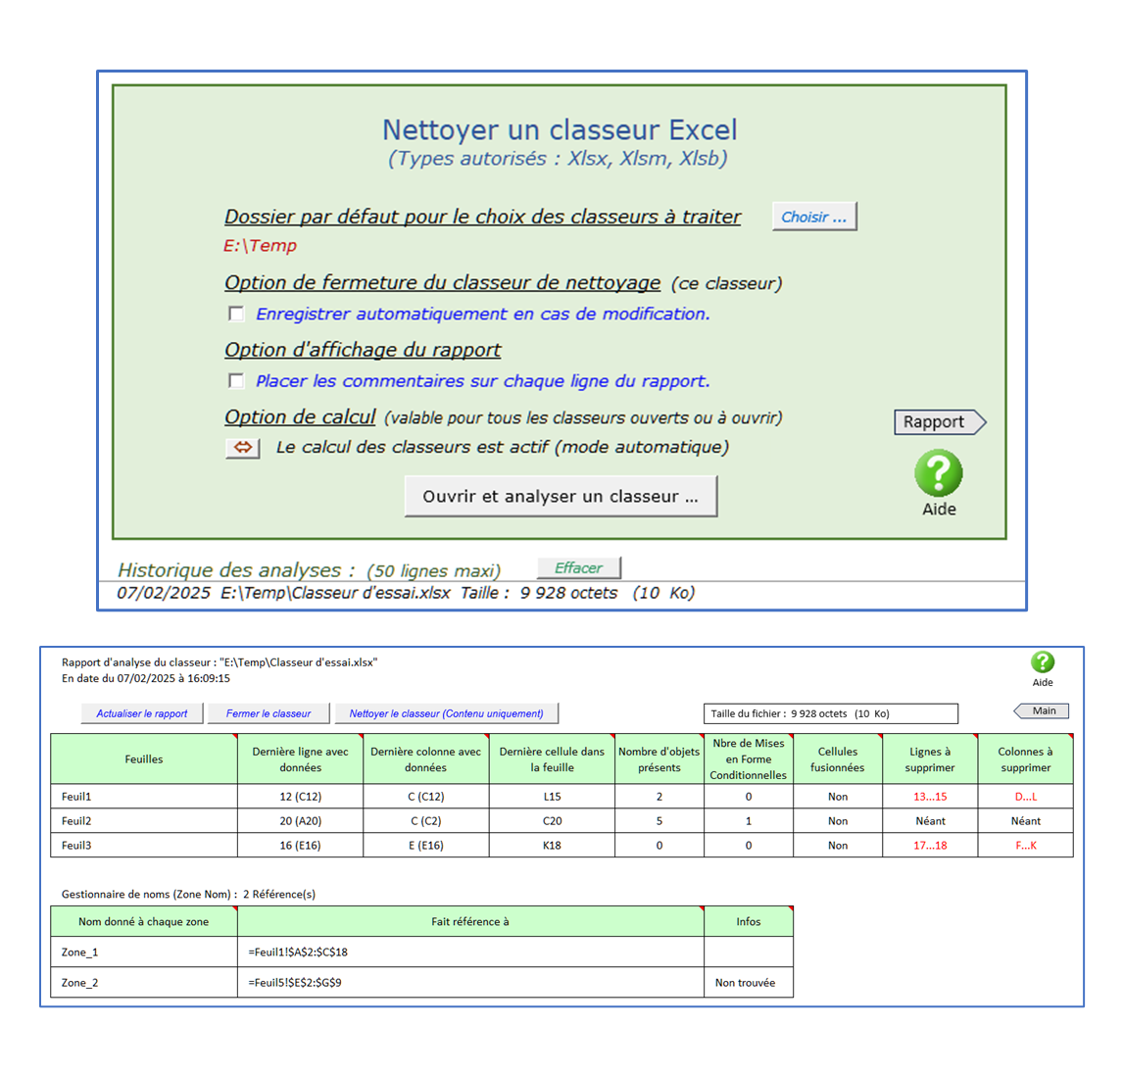Go back using the Main arrow button
The height and width of the screenshot is (1075, 1123).
click(1041, 711)
